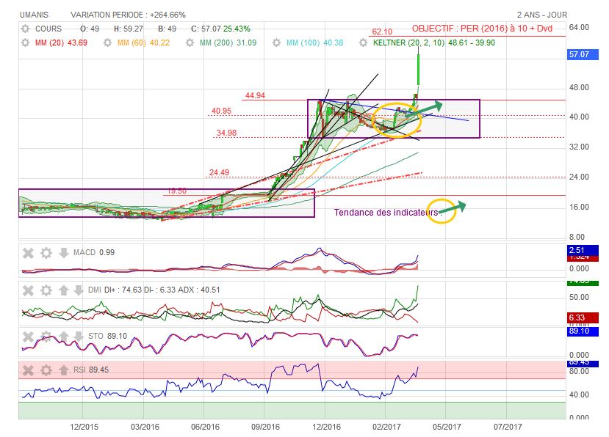Image resolution: width=609 pixels, height=437 pixels.
Task: Click the 05/2017 date axis label
Action: pos(447,427)
